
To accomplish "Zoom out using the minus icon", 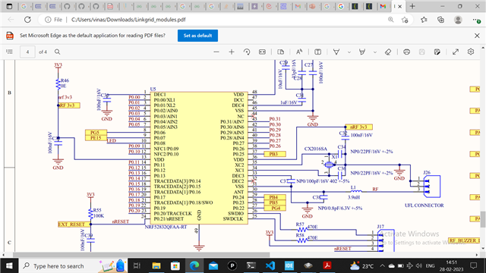I will 216,52.
